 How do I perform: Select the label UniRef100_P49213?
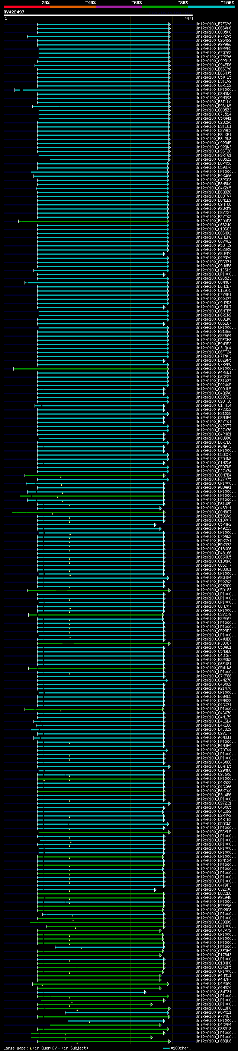(213, 529)
